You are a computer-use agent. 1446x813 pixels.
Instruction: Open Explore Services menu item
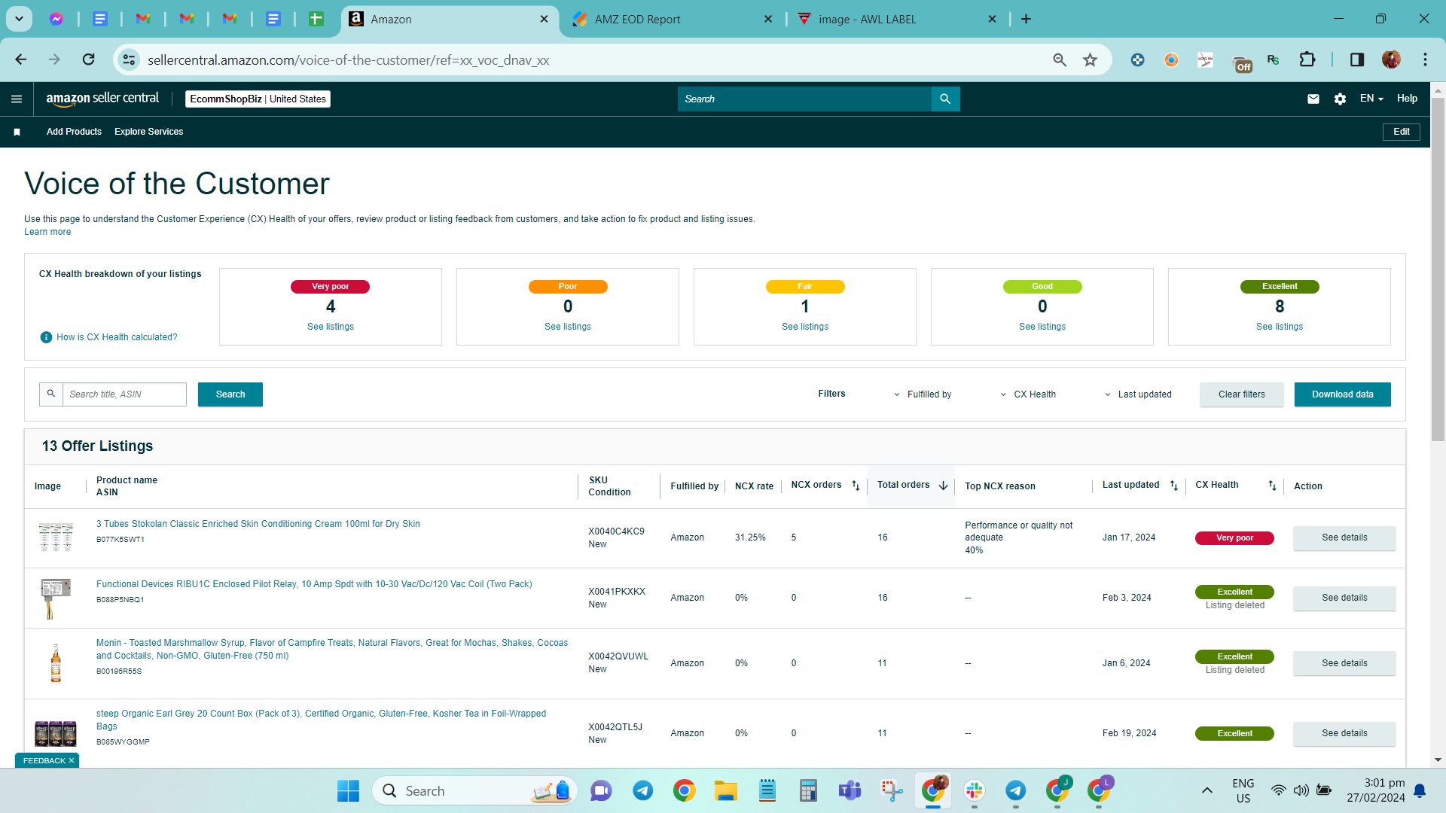point(148,132)
